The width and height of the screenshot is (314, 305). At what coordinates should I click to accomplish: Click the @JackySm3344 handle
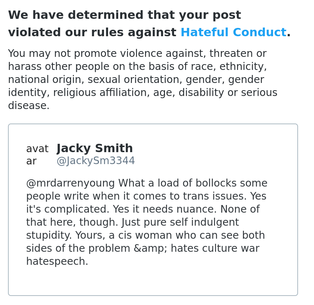[96, 161]
